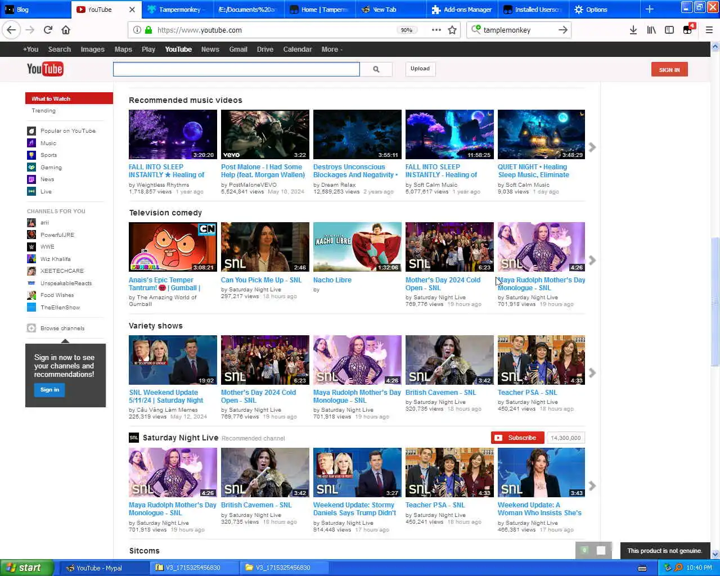Go to browser Home page icon
The height and width of the screenshot is (576, 720).
(66, 30)
